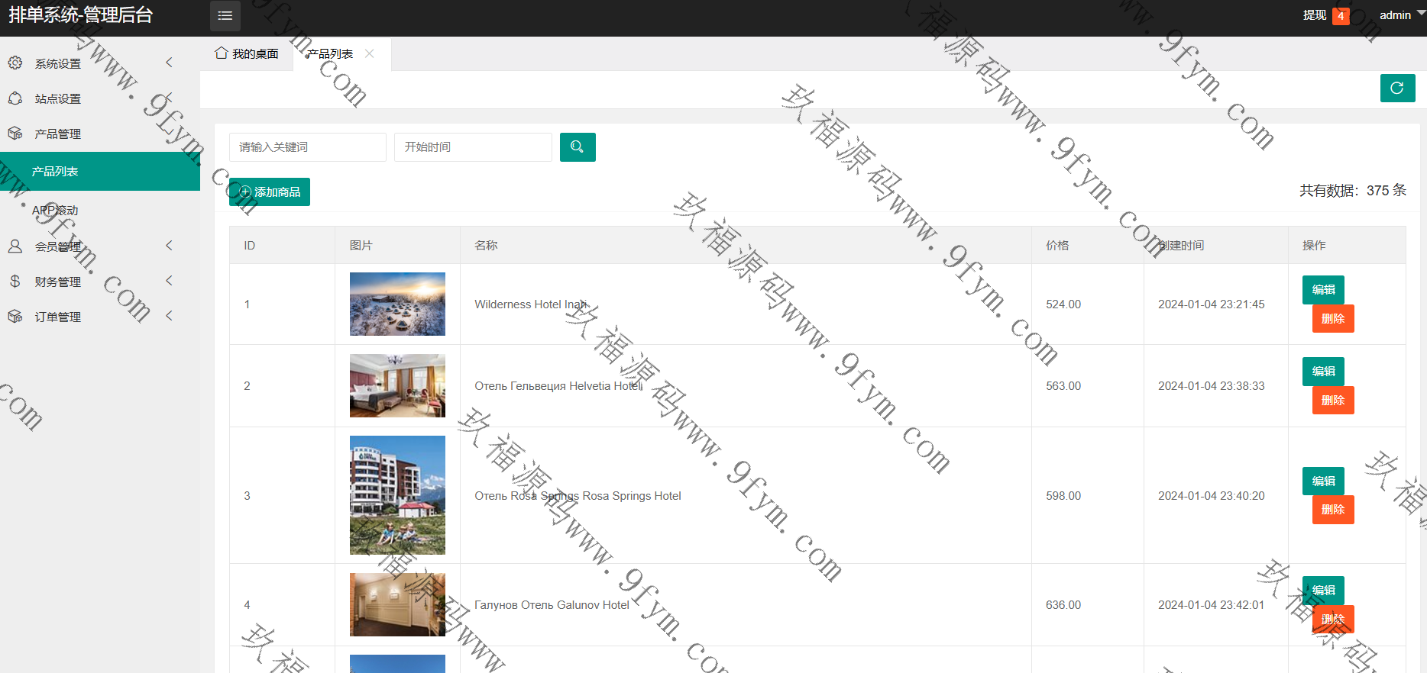Expand the 系统设置 sidebar chevron
Screen dimensions: 1427x673
[170, 63]
